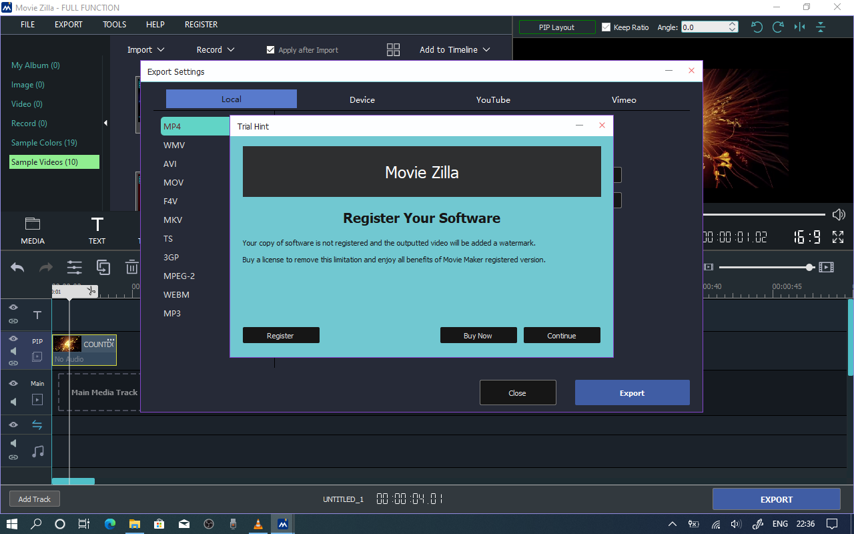Open VLC media player from taskbar
The height and width of the screenshot is (534, 854).
[258, 524]
